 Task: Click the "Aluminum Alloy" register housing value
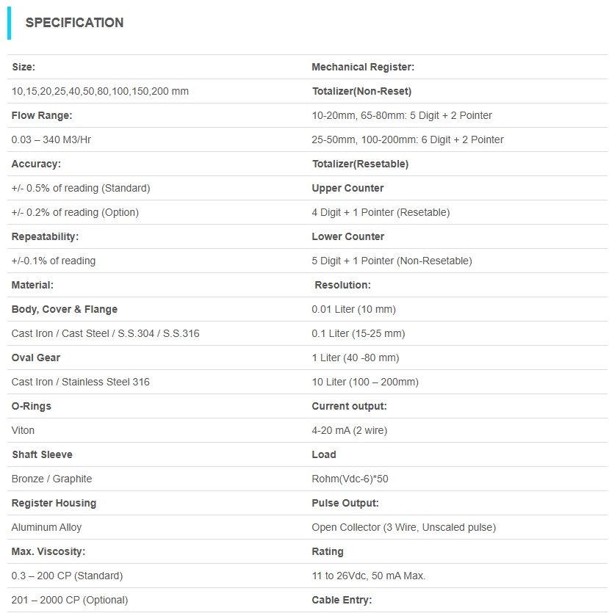point(46,527)
